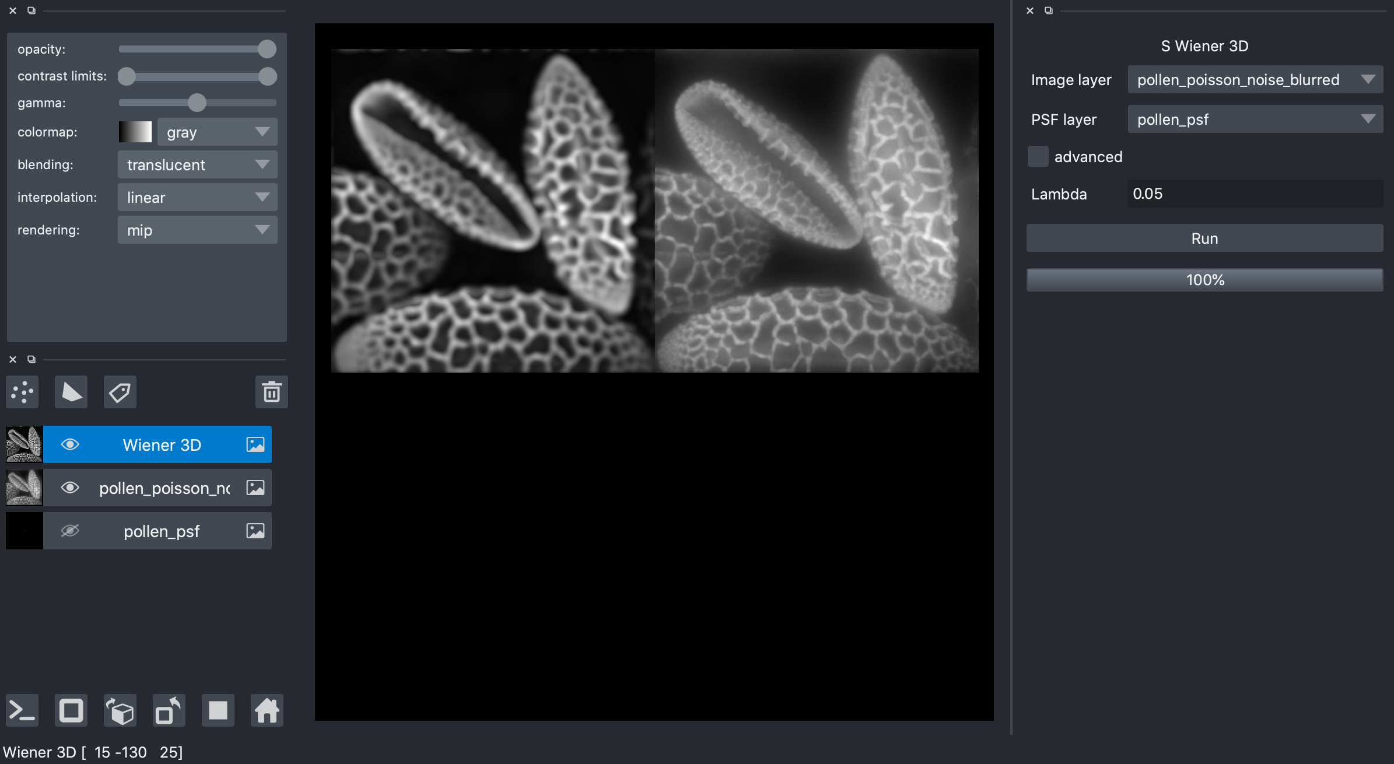
Task: Click the Lambda input field
Action: 1255,194
